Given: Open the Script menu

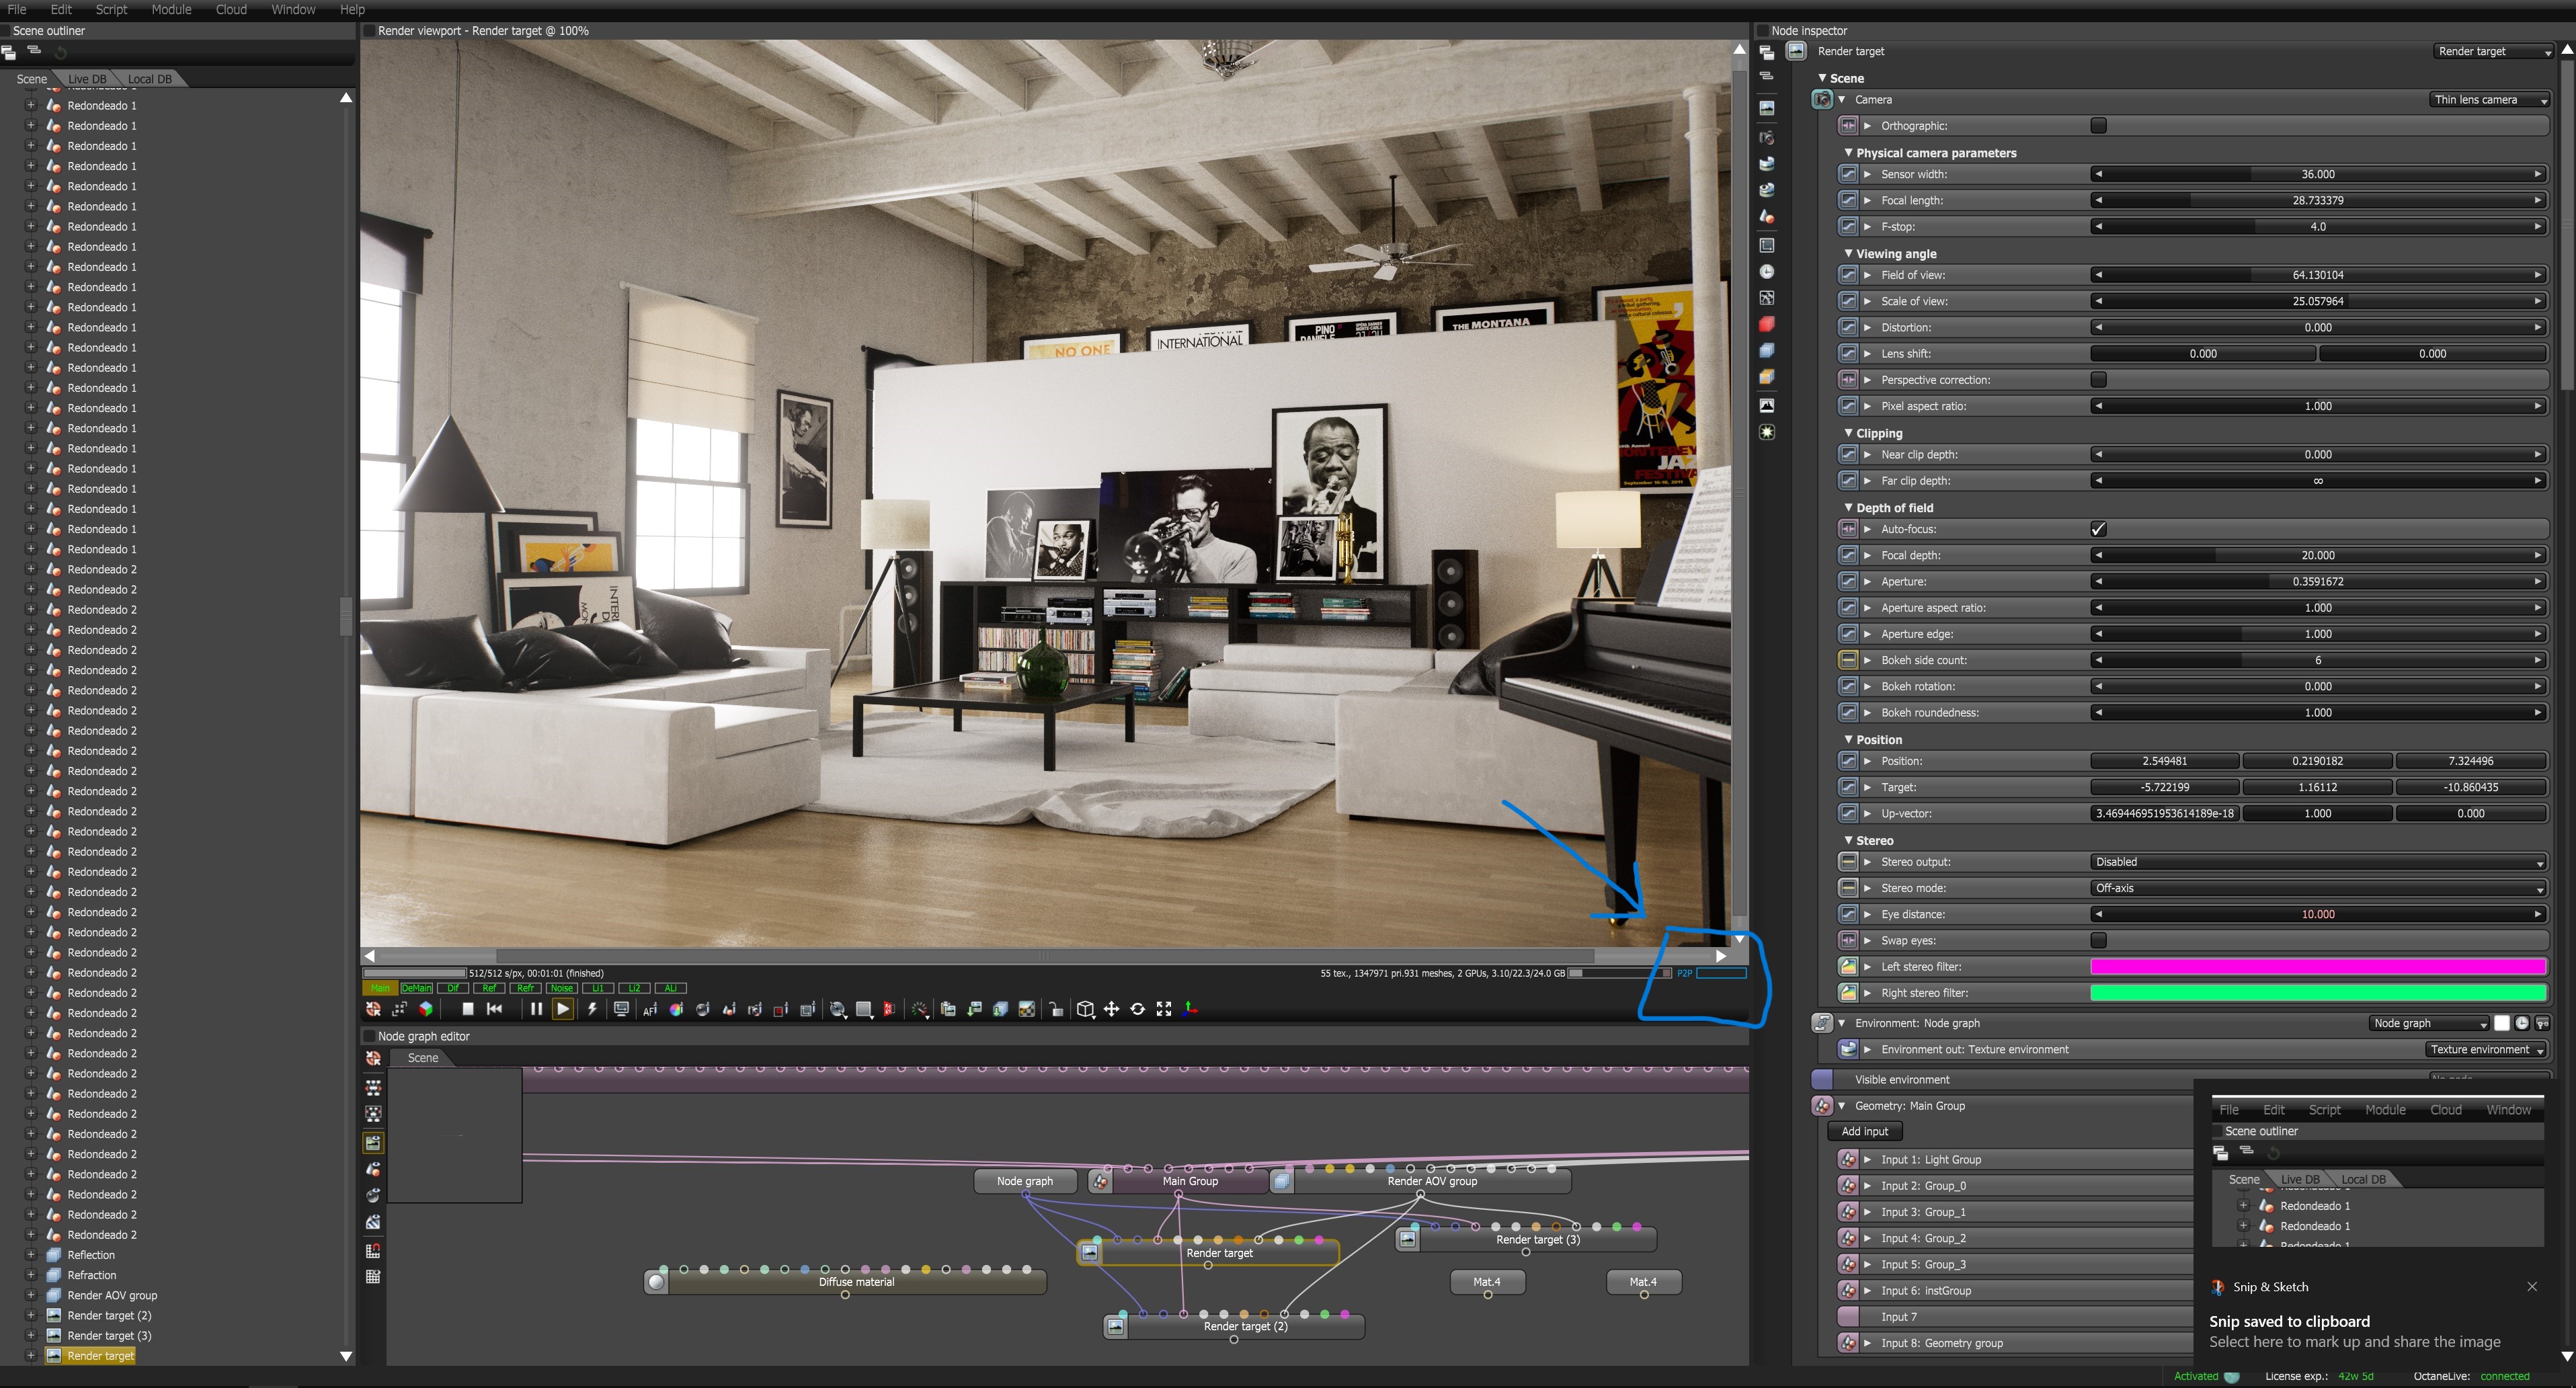Looking at the screenshot, I should (x=111, y=9).
